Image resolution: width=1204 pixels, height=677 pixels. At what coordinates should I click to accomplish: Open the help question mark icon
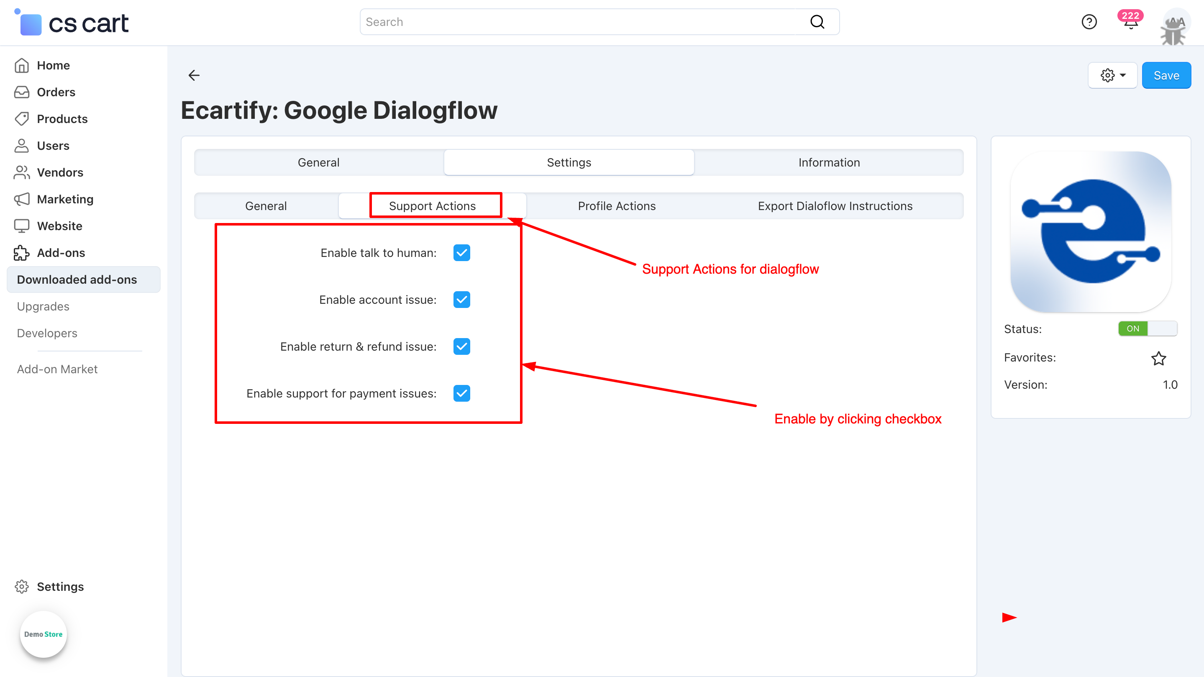1089,22
